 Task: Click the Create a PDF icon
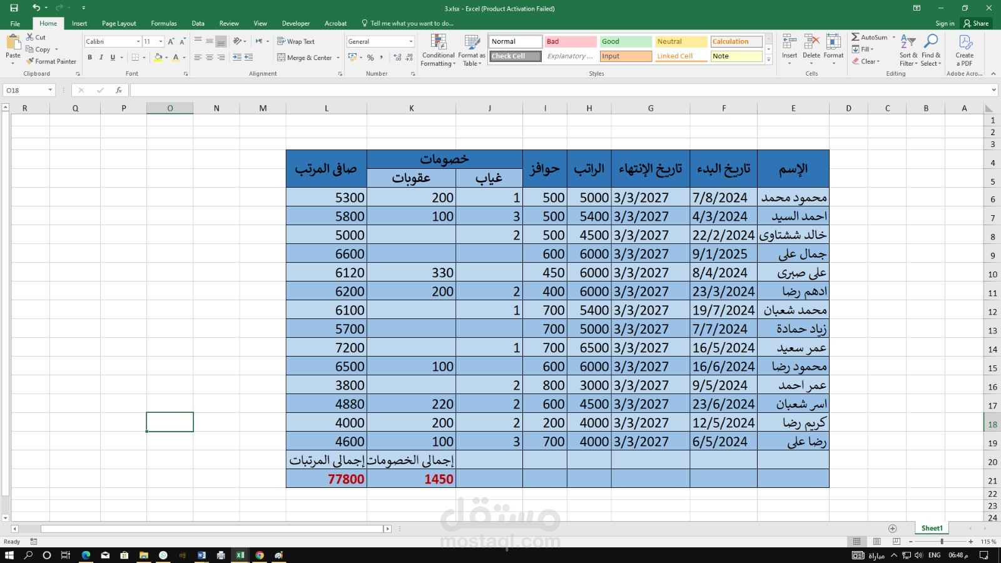pos(965,42)
